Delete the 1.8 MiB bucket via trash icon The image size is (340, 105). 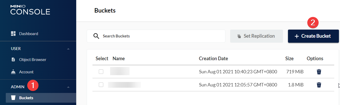(319, 85)
